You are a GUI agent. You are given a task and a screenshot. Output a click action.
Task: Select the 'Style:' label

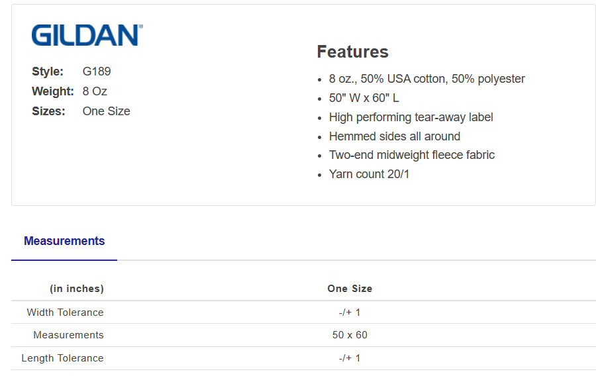click(48, 72)
